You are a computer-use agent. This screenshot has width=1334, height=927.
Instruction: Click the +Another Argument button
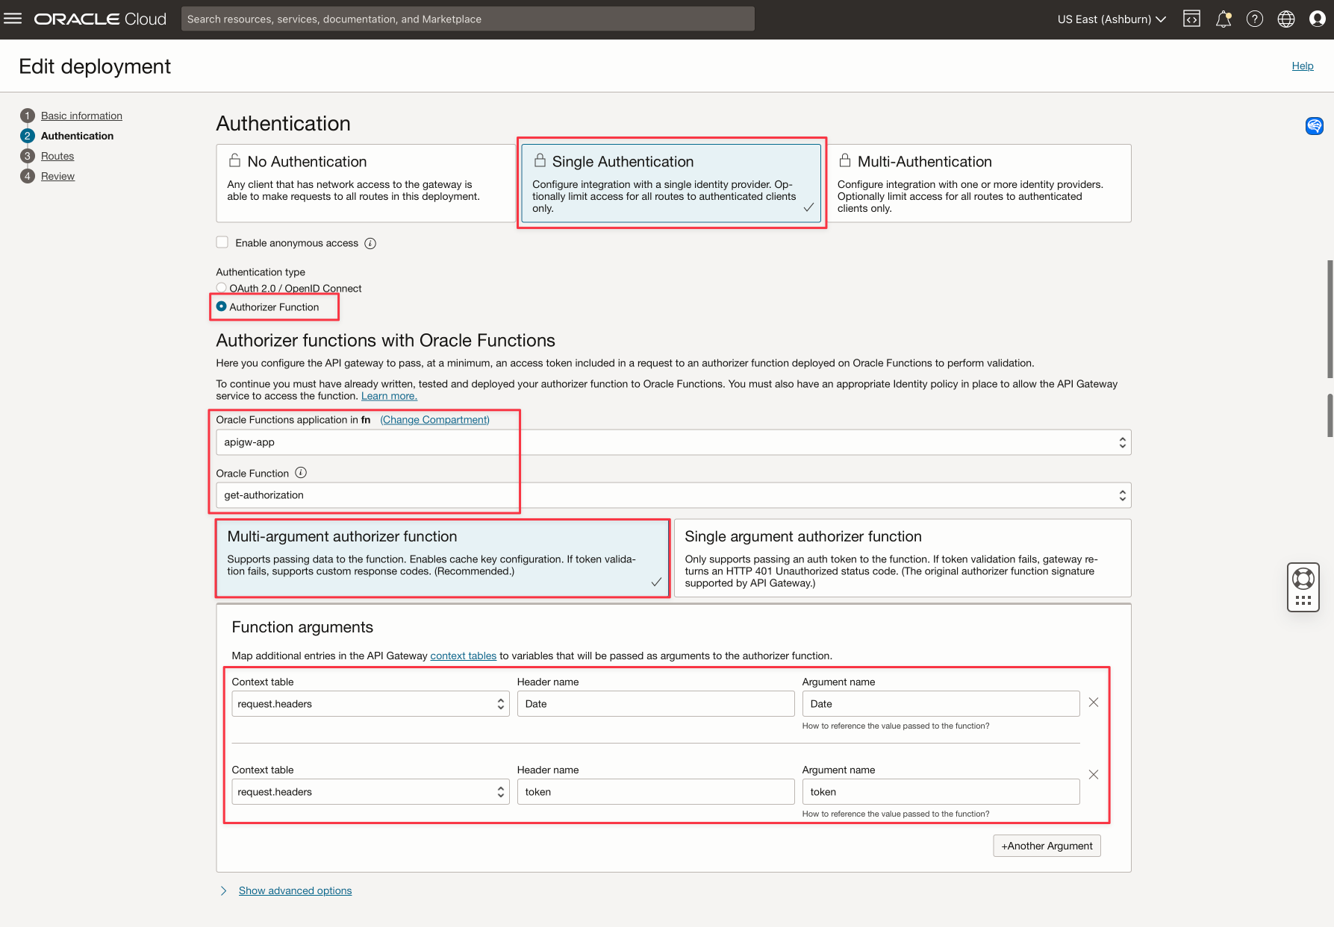[x=1046, y=846]
